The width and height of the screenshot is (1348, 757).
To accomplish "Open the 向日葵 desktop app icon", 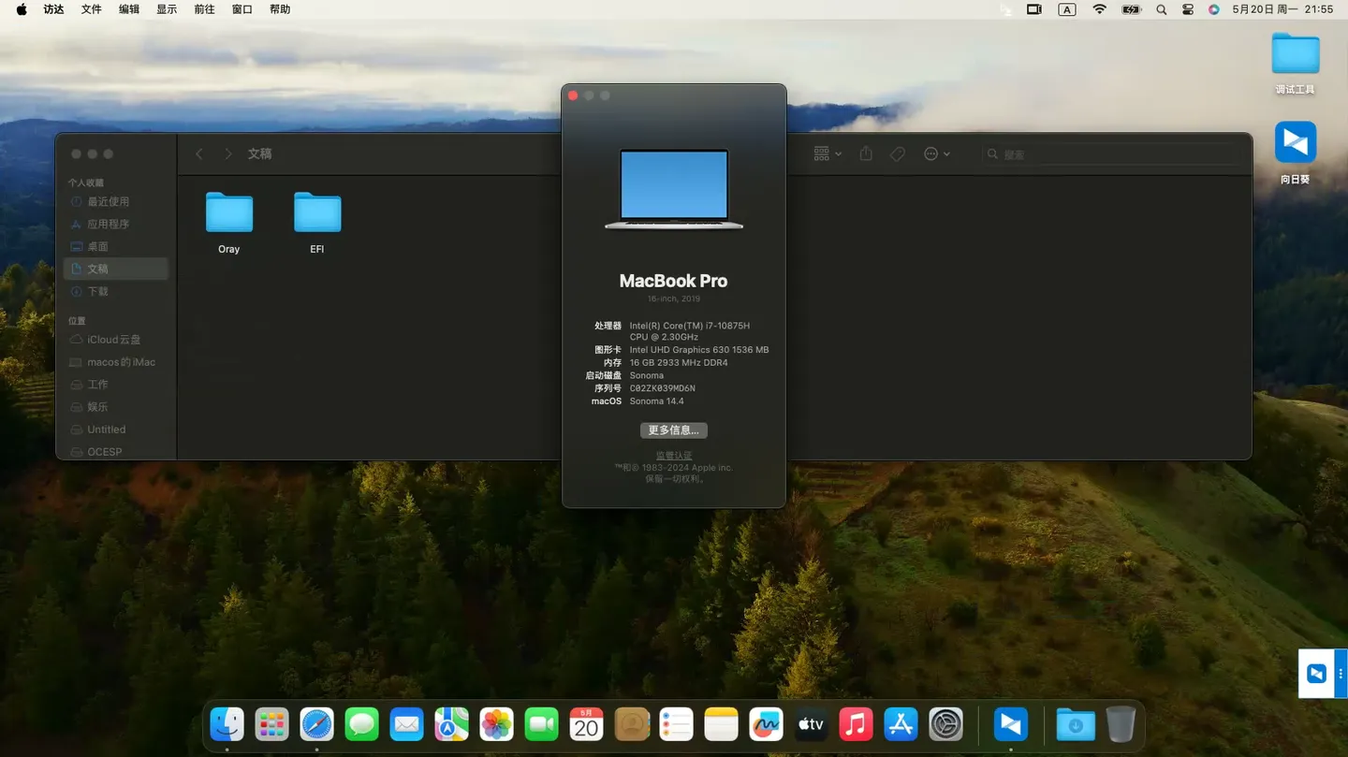I will (1295, 144).
